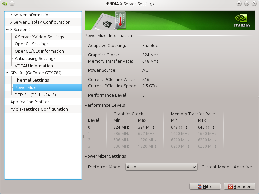Image resolution: width=259 pixels, height=194 pixels.
Task: Click the Level column header
Action: coord(94,120)
